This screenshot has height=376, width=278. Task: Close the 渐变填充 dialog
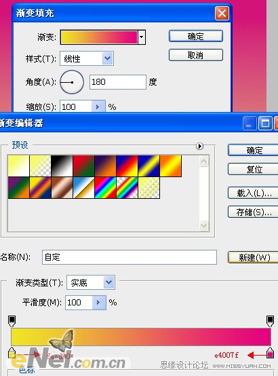tap(222, 13)
